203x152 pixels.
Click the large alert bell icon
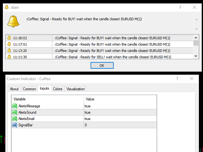pyautogui.click(x=14, y=21)
